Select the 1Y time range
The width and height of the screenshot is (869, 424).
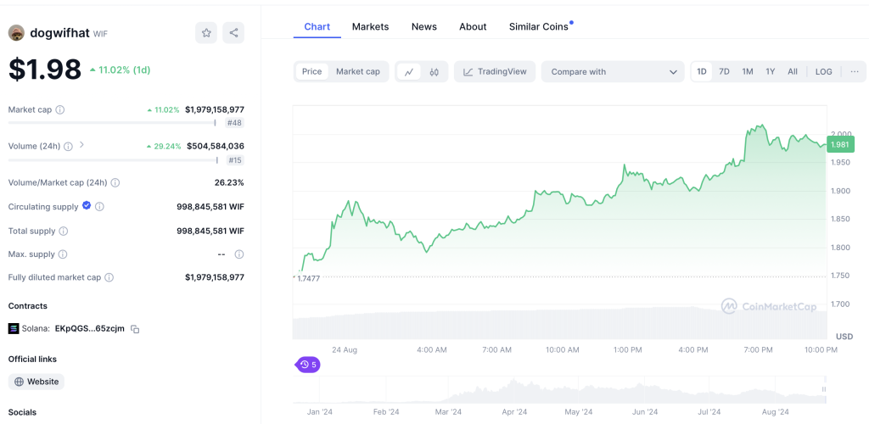coord(771,71)
